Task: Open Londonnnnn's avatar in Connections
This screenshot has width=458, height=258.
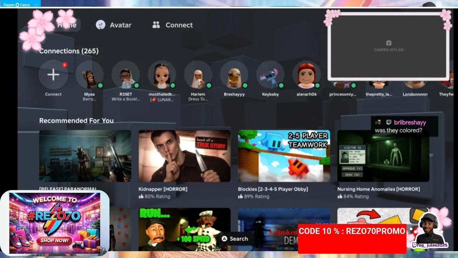Action: (x=415, y=85)
